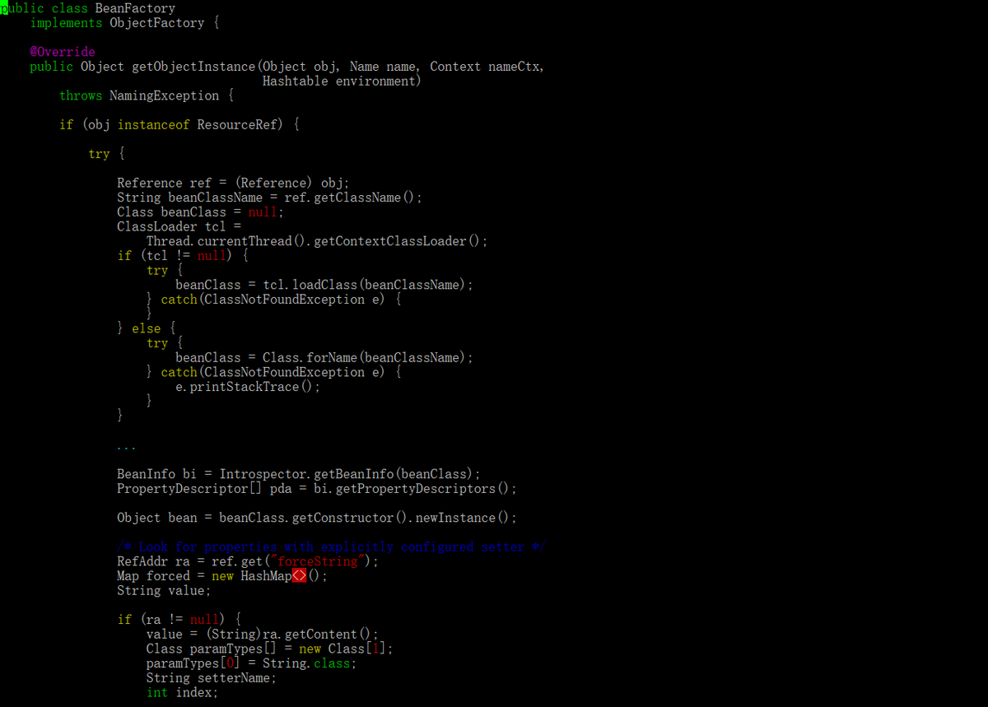This screenshot has width=988, height=707.
Task: Click the highlighted '<>' after HashMap
Action: (300, 576)
